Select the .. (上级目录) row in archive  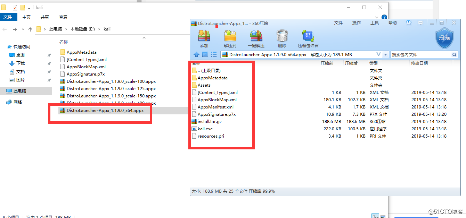click(x=206, y=71)
